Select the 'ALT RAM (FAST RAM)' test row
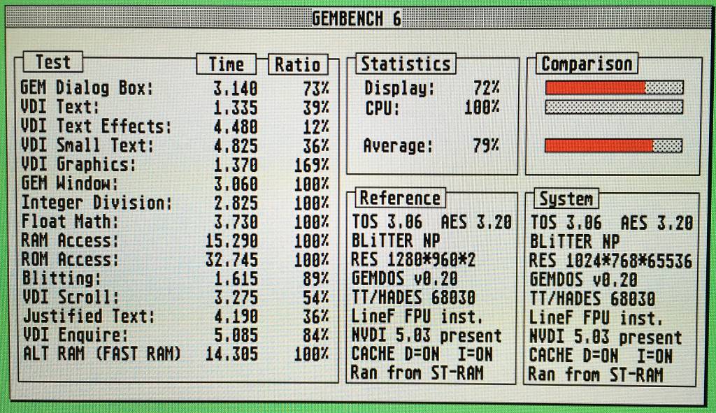The image size is (716, 413). 175,354
